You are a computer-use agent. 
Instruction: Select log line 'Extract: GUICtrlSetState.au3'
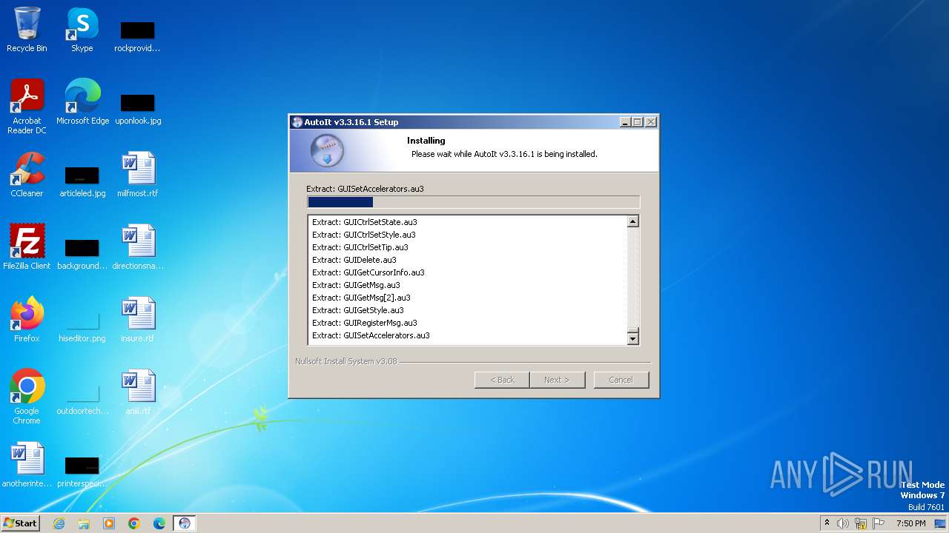pyautogui.click(x=365, y=222)
